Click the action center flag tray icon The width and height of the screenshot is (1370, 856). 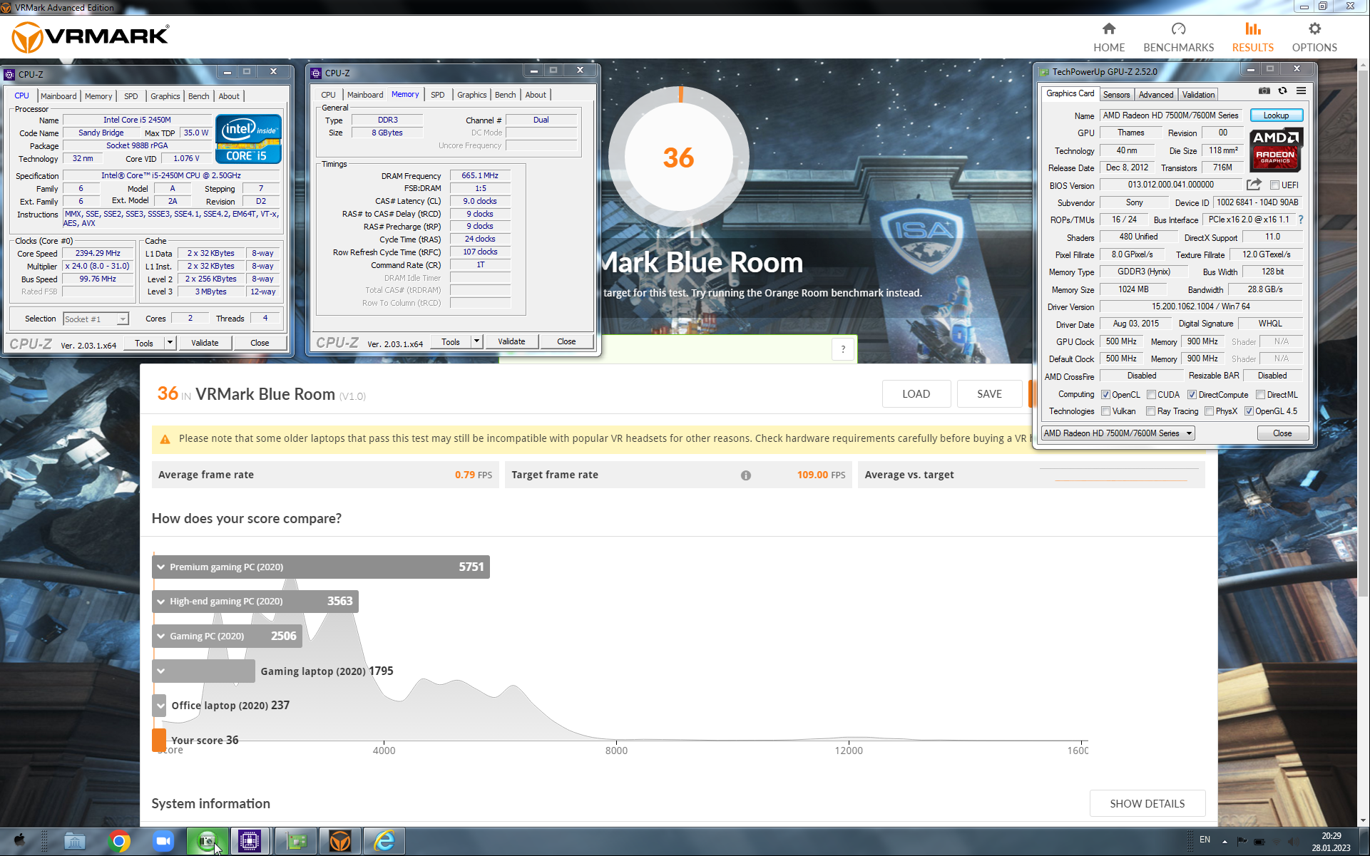coord(1242,841)
